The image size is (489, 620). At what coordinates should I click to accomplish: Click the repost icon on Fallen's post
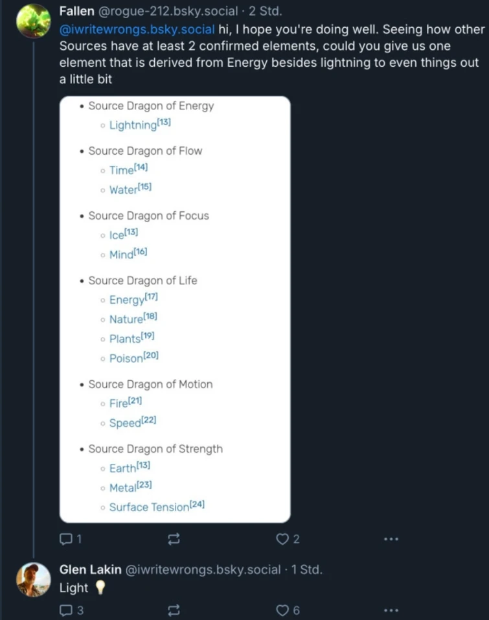coord(175,538)
